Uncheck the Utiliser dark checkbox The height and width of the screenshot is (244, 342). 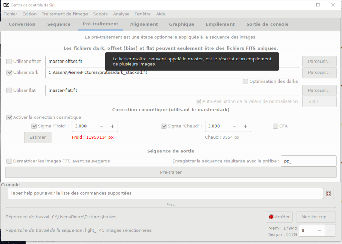[9, 72]
